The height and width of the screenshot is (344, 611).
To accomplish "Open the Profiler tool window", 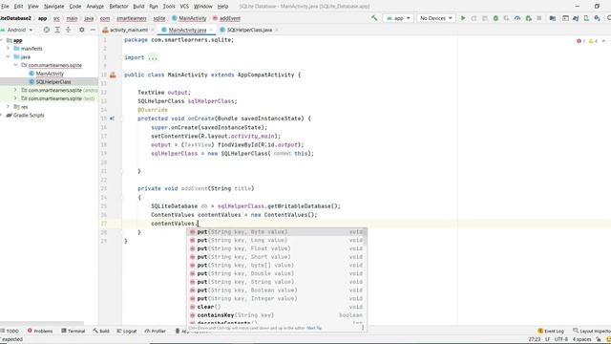I will point(155,331).
